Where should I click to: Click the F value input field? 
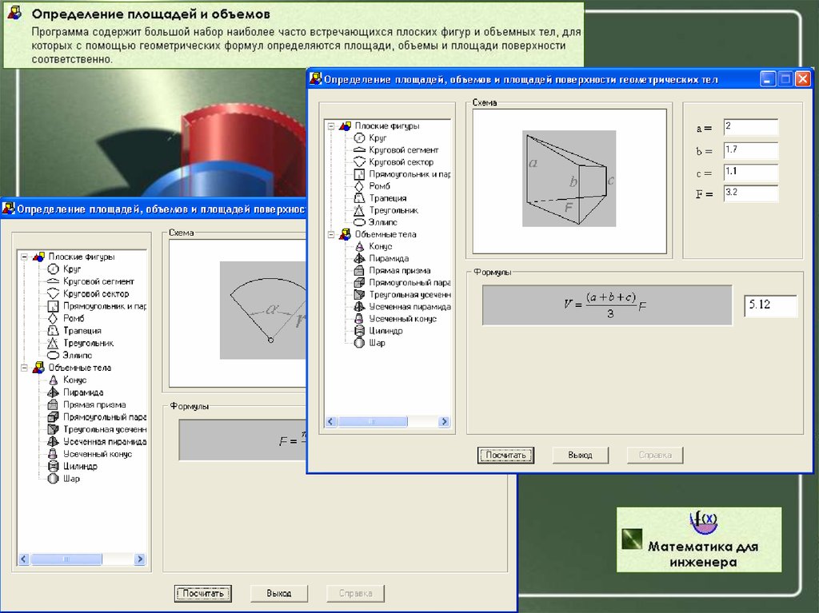[750, 193]
